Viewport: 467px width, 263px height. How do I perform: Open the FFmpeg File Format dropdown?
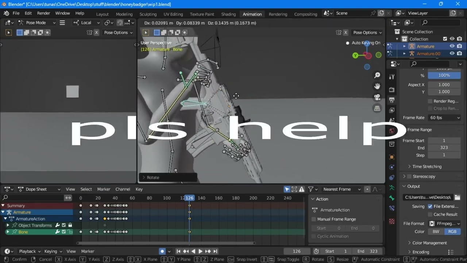[445, 224]
